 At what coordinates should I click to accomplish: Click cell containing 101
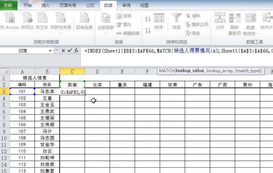pos(22,91)
